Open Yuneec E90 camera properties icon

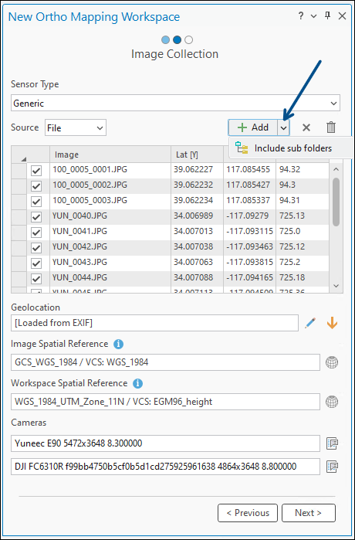pyautogui.click(x=333, y=444)
